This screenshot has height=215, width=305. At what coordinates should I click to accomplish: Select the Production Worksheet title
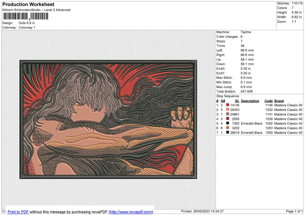pos(28,5)
